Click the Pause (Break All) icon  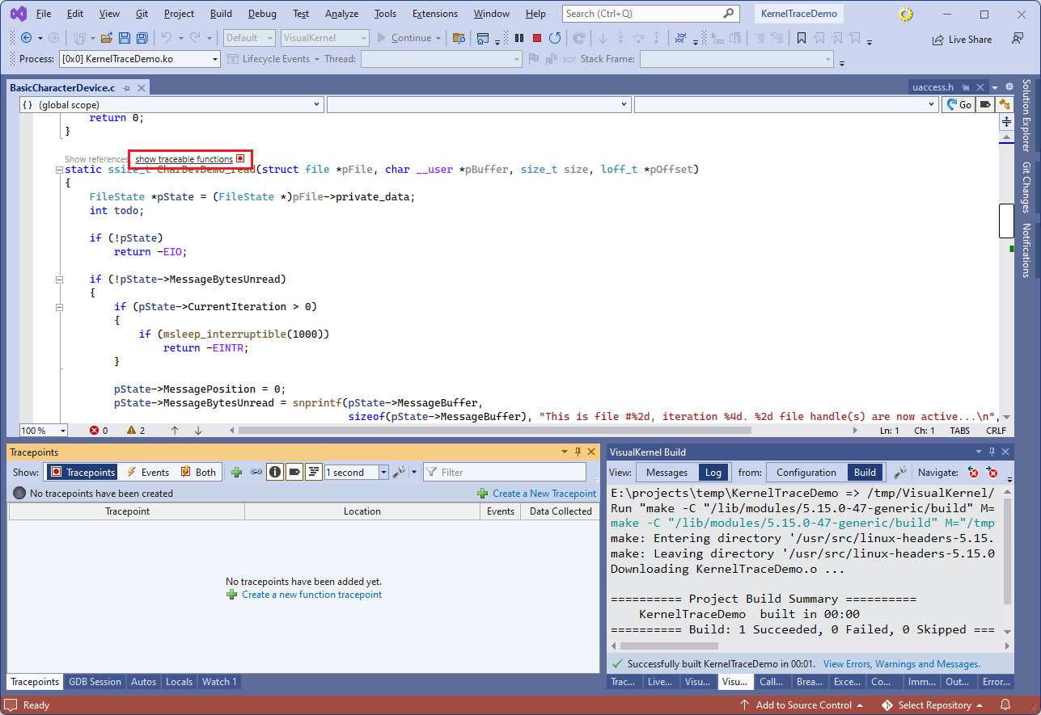coord(519,38)
